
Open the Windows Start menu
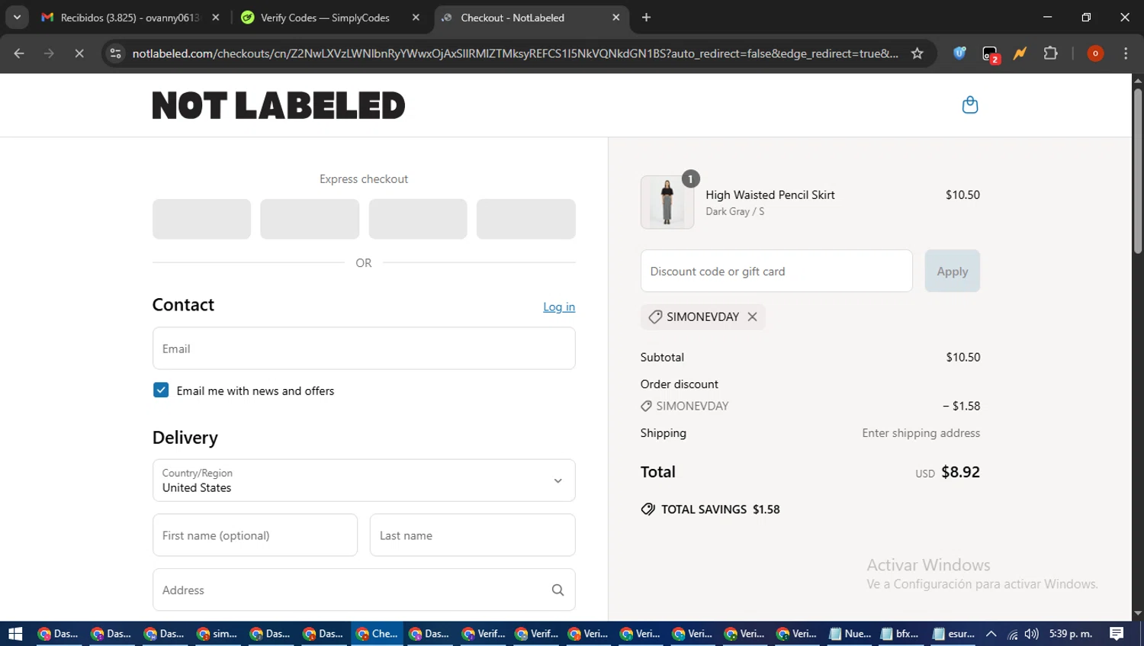(15, 634)
